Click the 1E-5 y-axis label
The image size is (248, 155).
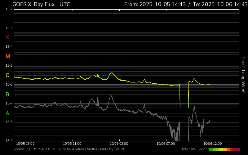click(x=9, y=66)
